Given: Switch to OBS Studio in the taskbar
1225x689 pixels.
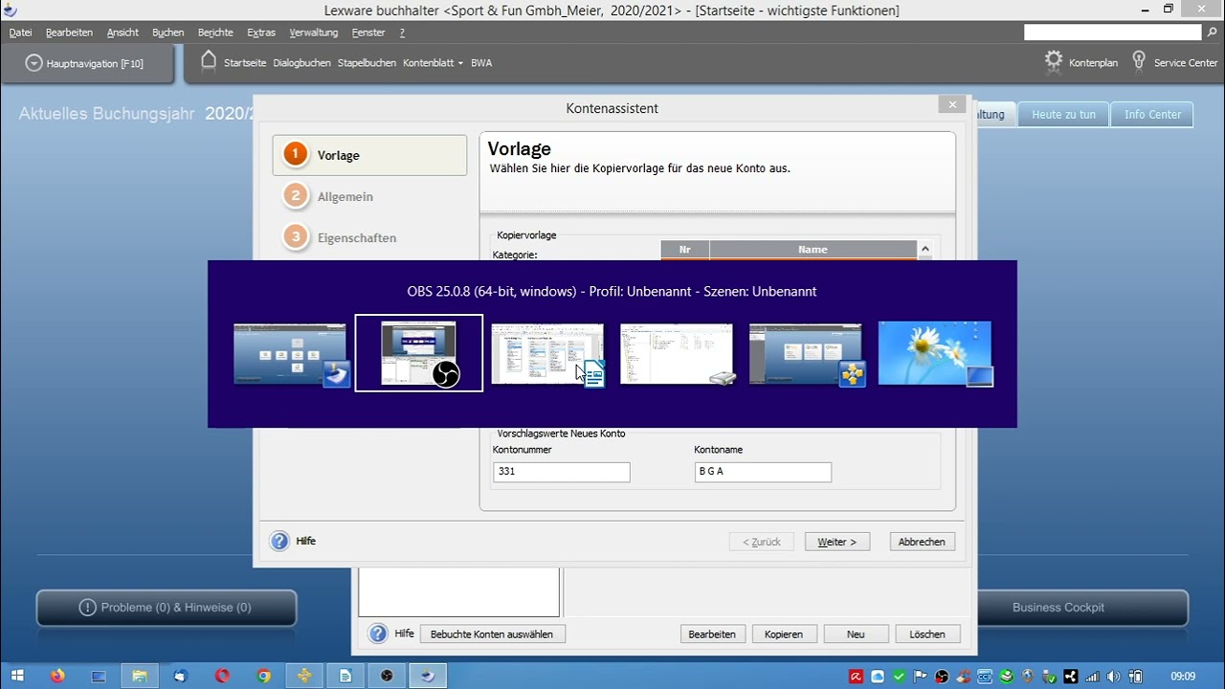Looking at the screenshot, I should pos(387,676).
